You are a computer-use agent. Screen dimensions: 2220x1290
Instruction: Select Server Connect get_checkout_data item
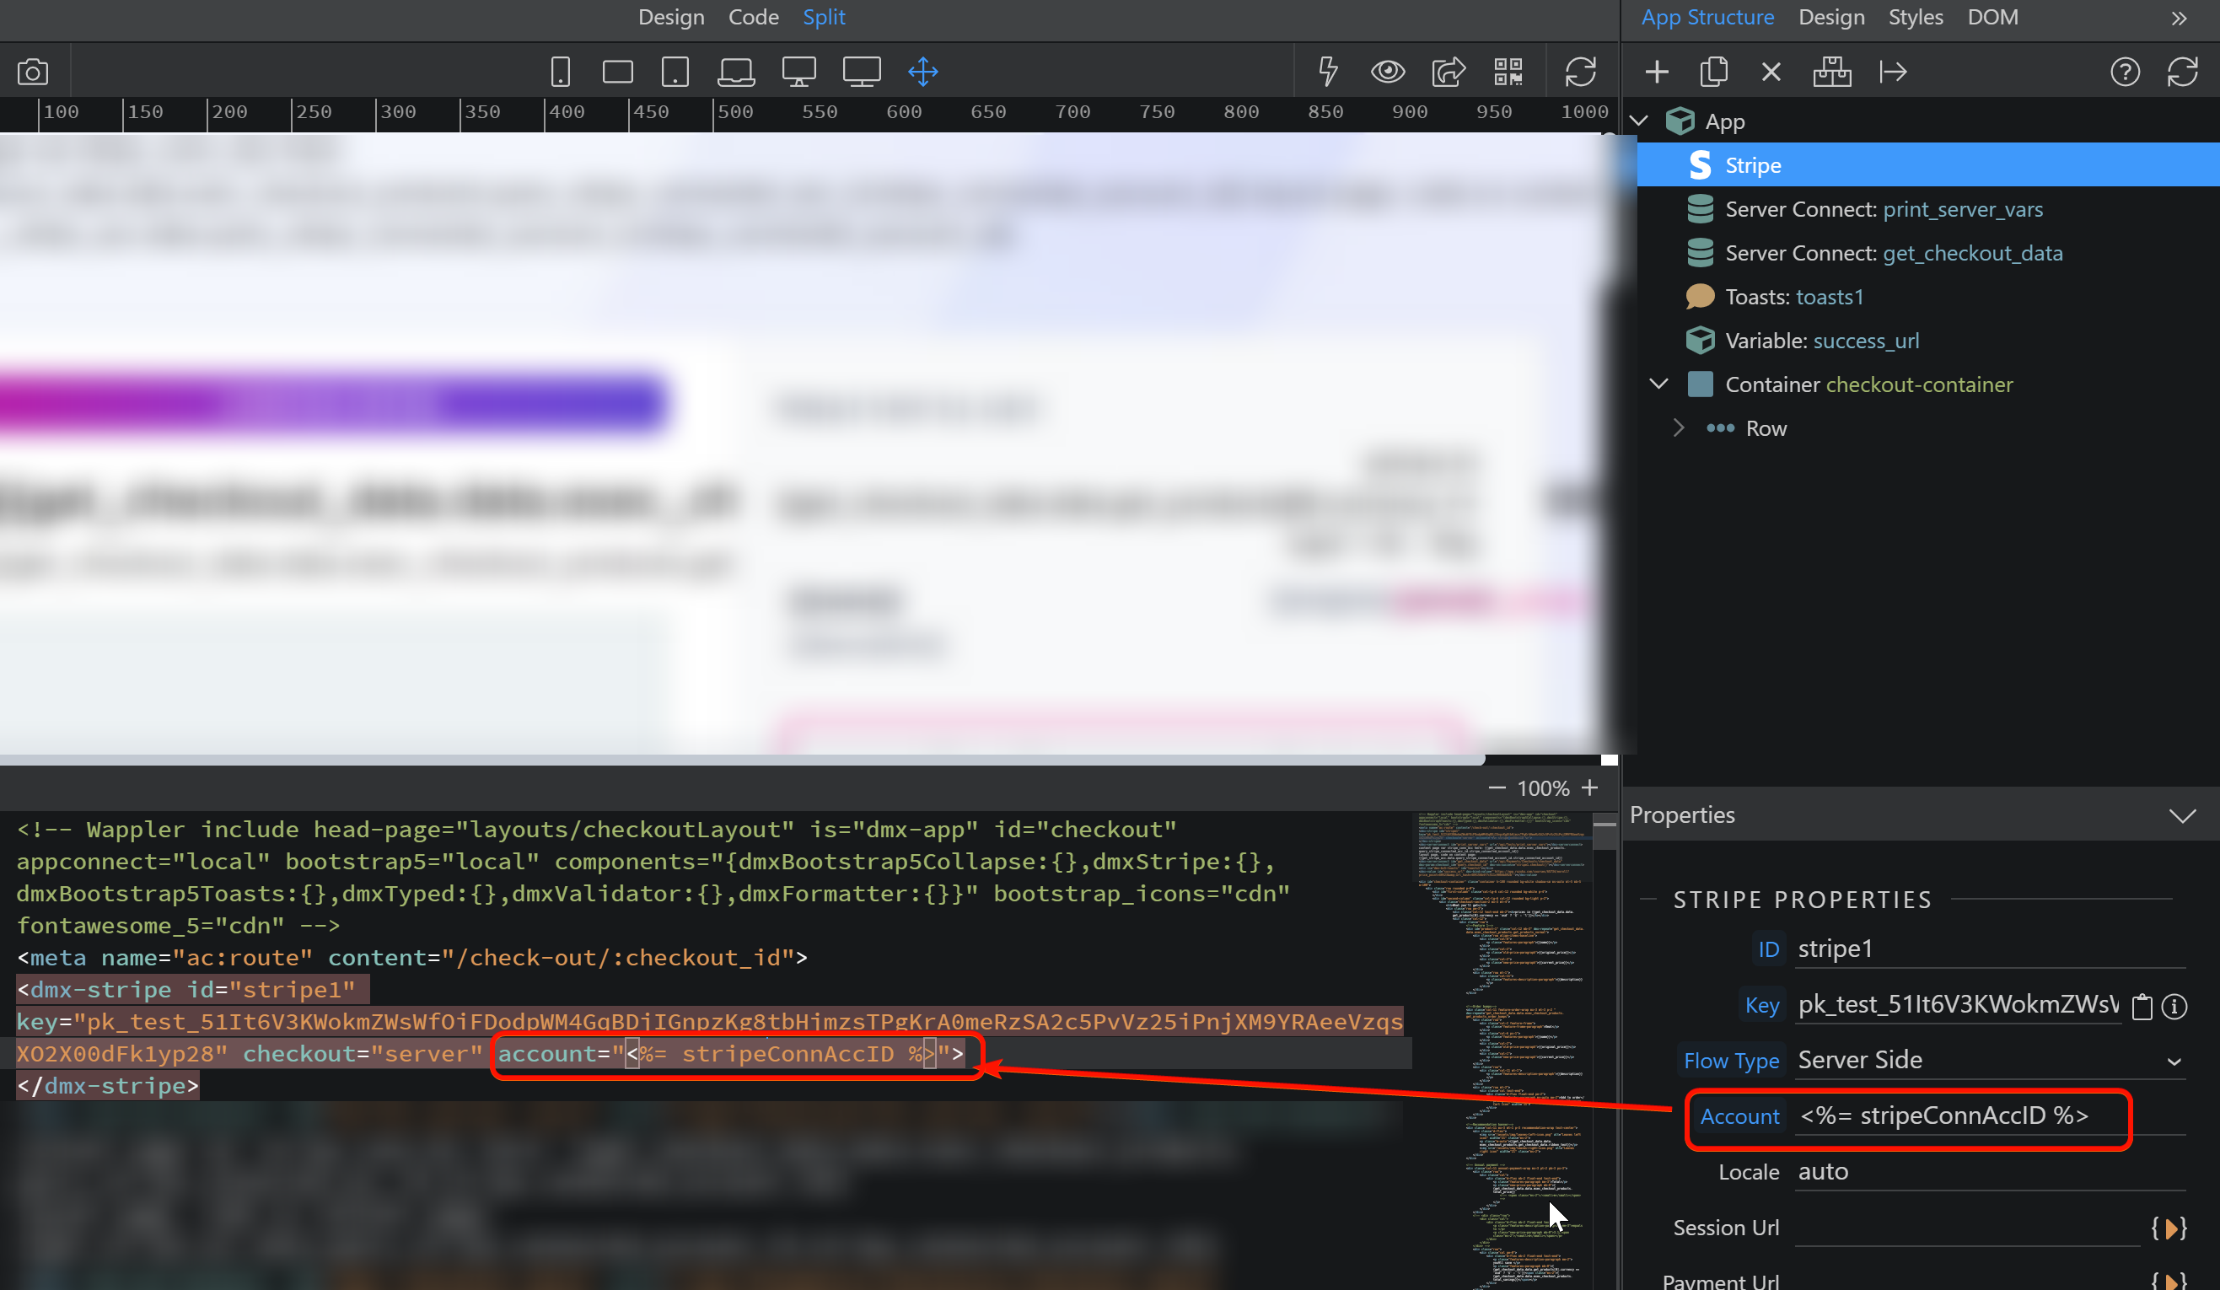[x=1892, y=253]
